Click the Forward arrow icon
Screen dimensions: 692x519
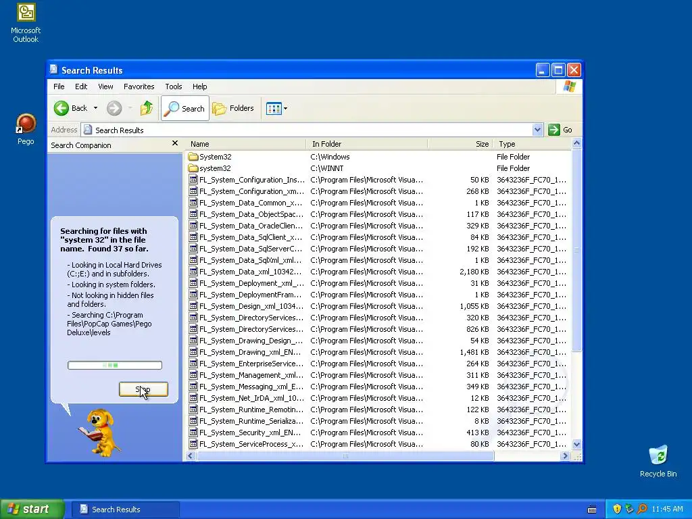(114, 108)
